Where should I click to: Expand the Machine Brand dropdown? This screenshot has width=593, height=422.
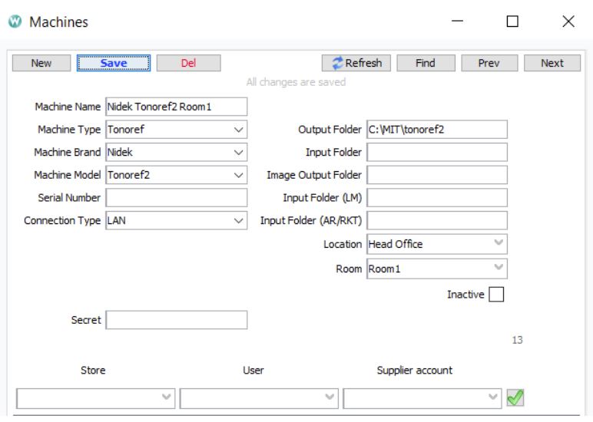pyautogui.click(x=176, y=152)
